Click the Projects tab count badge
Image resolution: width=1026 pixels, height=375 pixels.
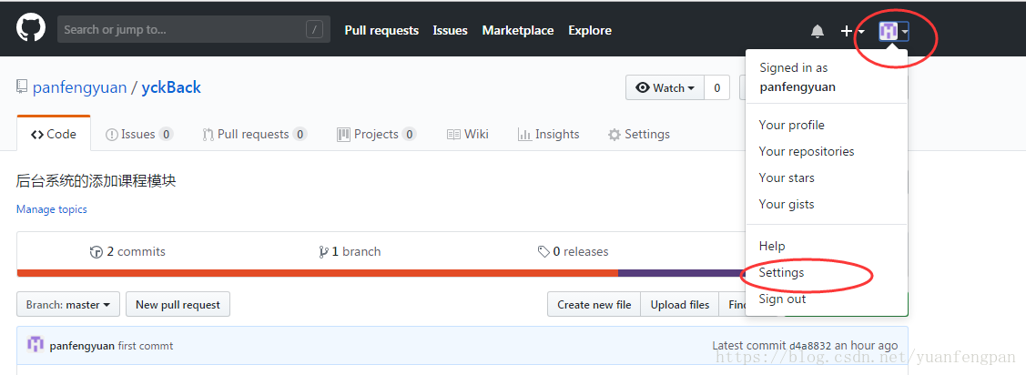point(409,135)
